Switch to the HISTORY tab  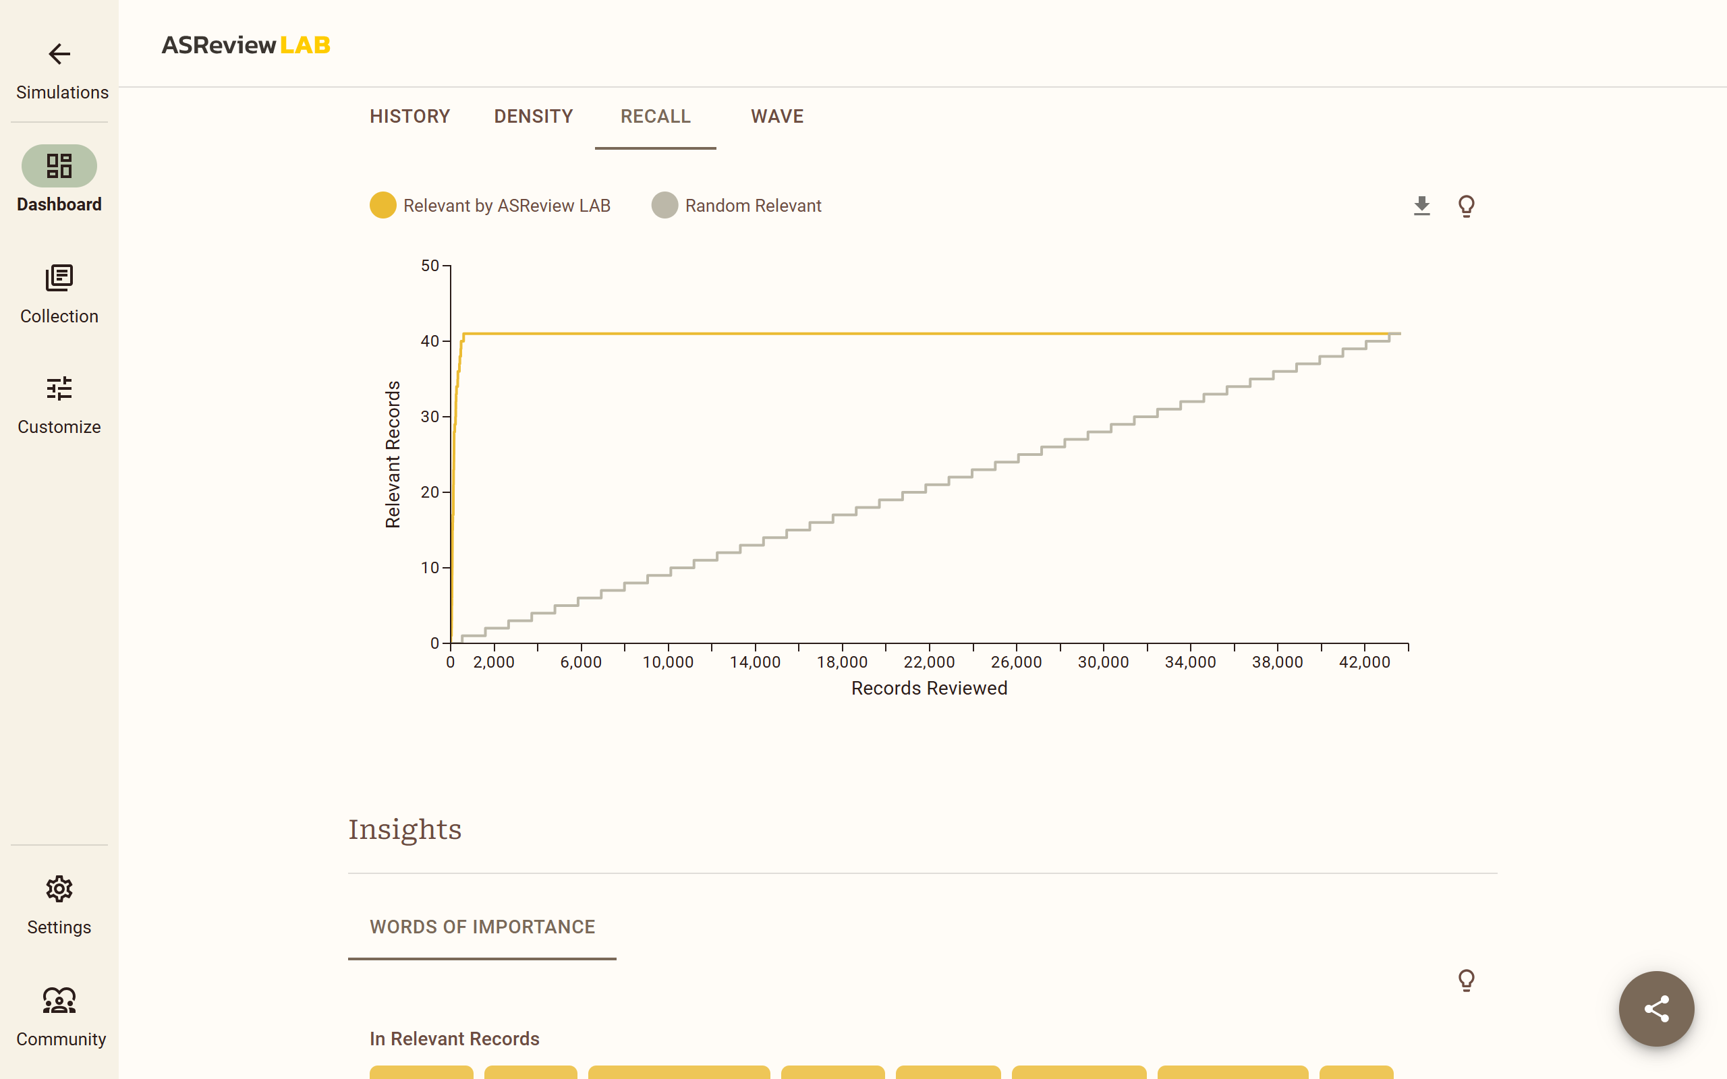[x=409, y=116]
